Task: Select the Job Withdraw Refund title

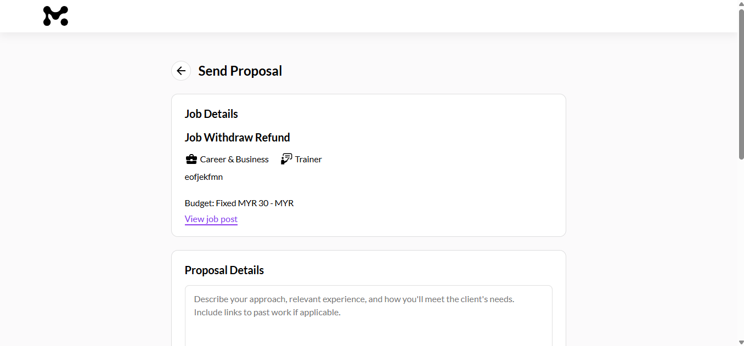Action: coord(237,137)
